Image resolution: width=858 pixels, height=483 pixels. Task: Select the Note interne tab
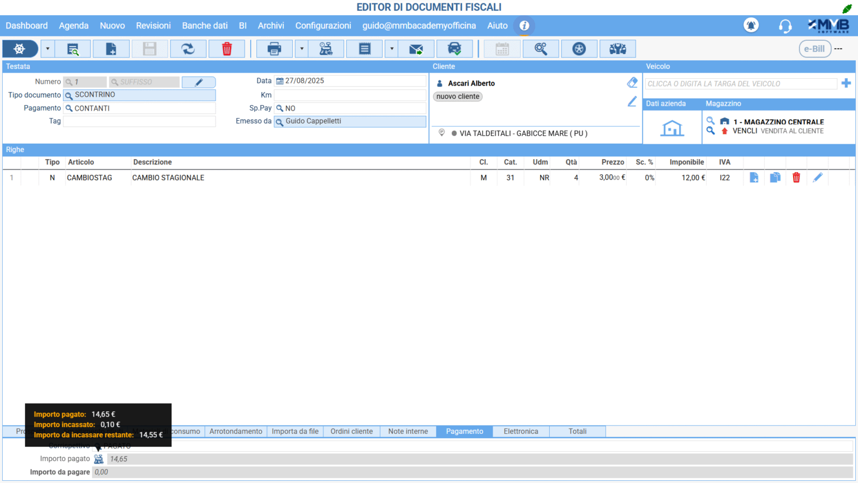[408, 432]
